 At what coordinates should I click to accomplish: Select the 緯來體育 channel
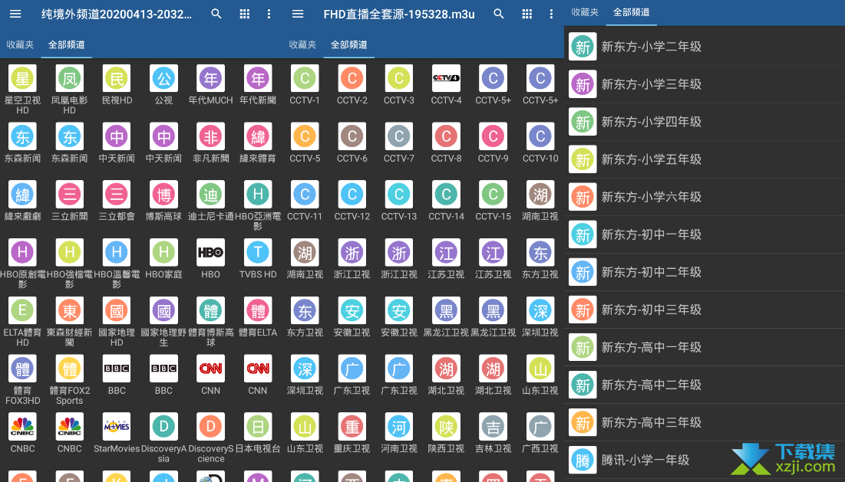tap(258, 143)
